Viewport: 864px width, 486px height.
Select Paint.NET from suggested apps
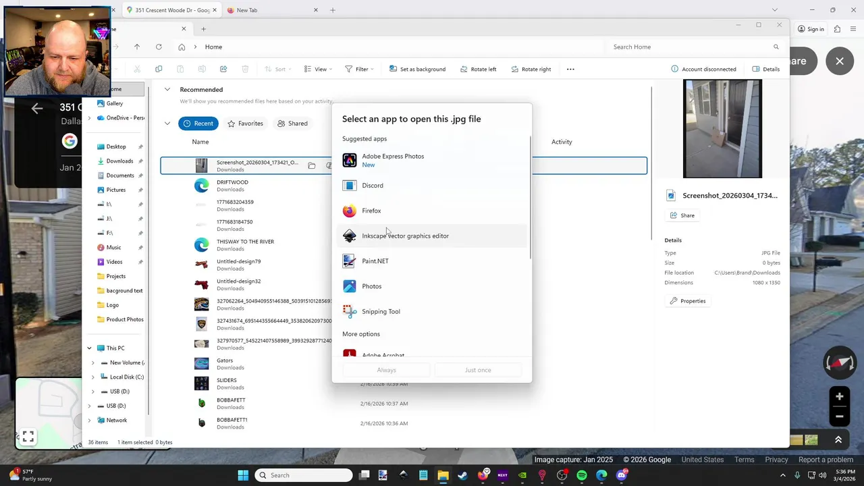pos(432,261)
